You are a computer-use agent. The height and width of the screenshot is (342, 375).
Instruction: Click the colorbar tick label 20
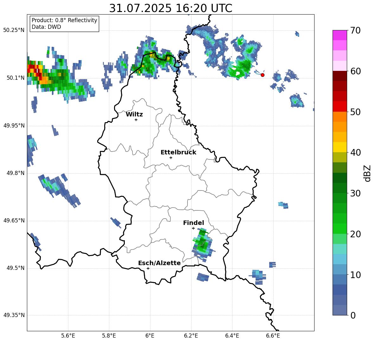[355, 234]
